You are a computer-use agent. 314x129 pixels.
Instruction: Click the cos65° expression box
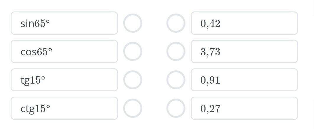click(64, 52)
